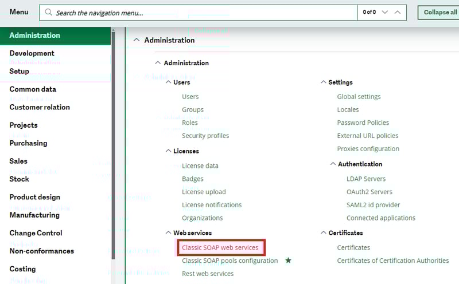The height and width of the screenshot is (284, 459).
Task: Collapse the Users group chevron
Action: tap(168, 82)
